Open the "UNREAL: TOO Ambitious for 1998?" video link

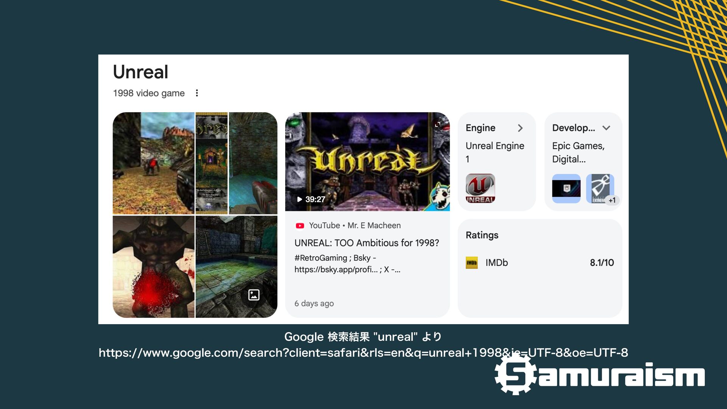tap(367, 243)
